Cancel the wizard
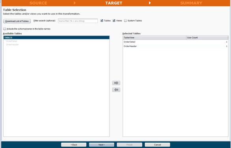The height and width of the screenshot is (148, 231). pyautogui.click(x=157, y=145)
